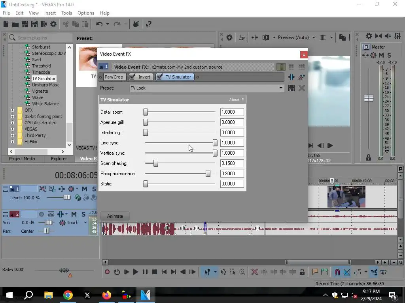Open the Touch automation mode dropdown
This screenshot has height=303, width=405.
tap(85, 223)
